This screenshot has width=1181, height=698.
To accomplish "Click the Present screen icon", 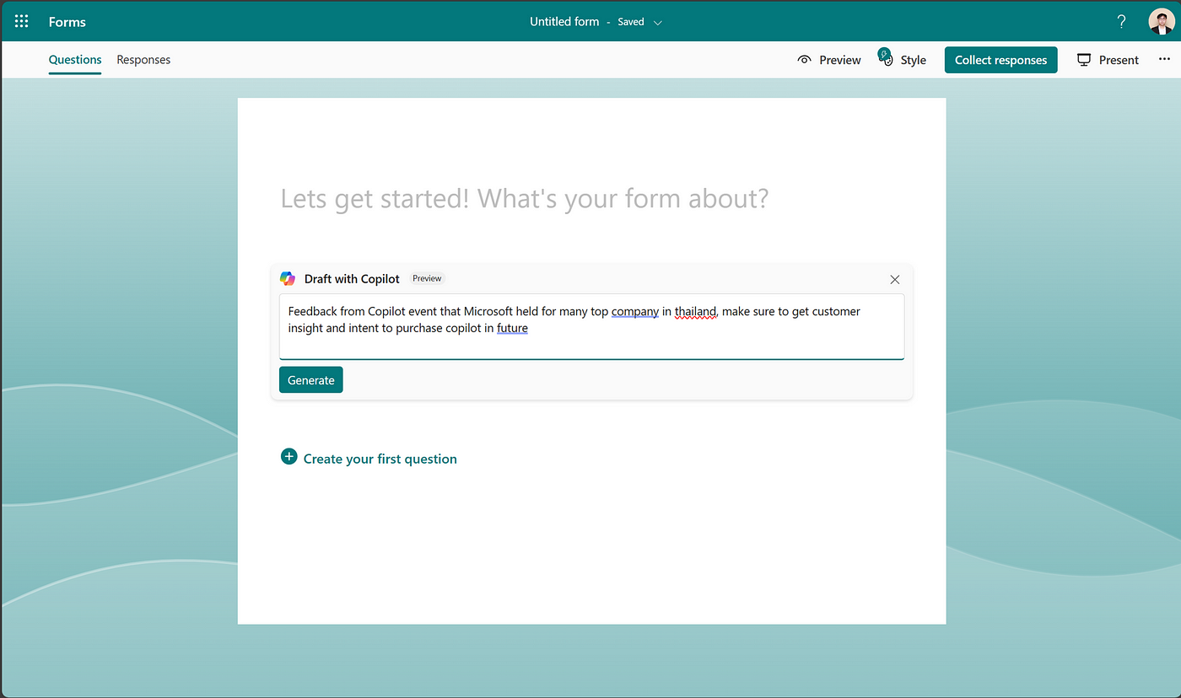I will point(1085,60).
